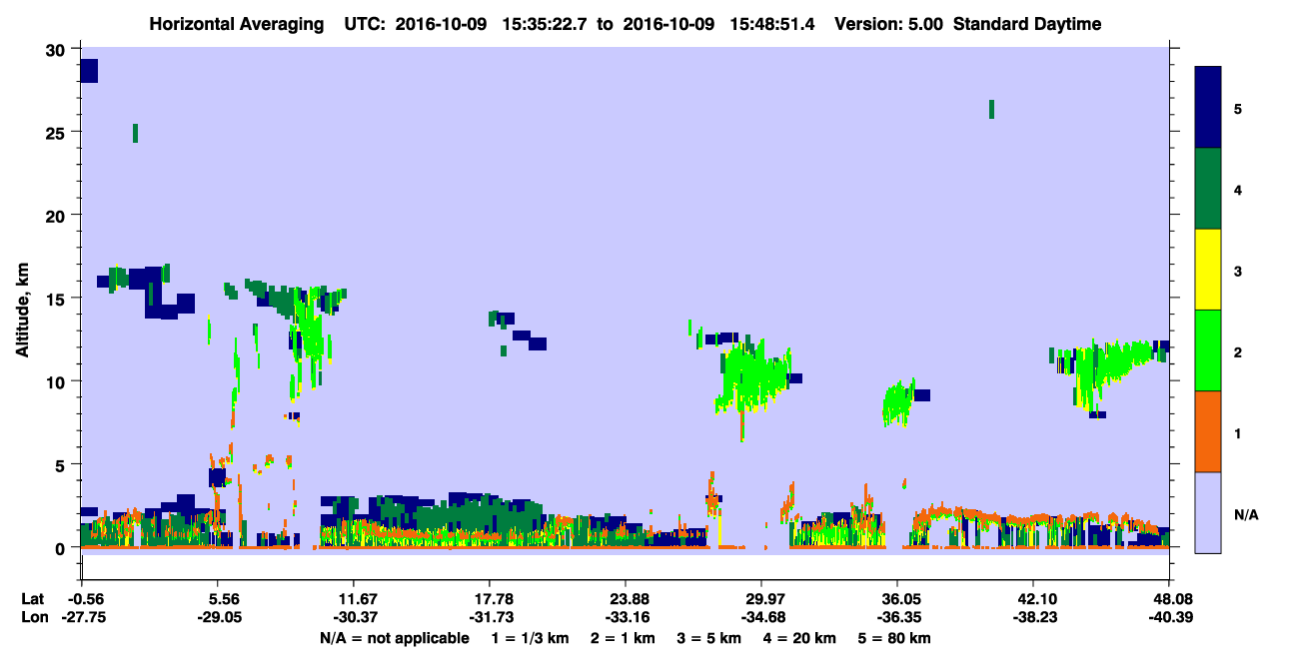Click the 'Lat' axis row label

click(33, 598)
